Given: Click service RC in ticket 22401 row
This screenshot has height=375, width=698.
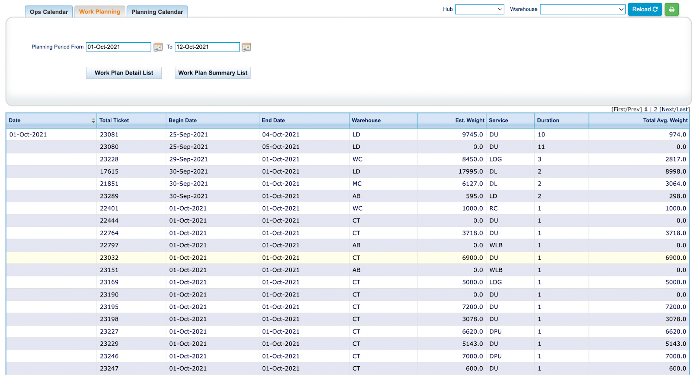Looking at the screenshot, I should [493, 208].
